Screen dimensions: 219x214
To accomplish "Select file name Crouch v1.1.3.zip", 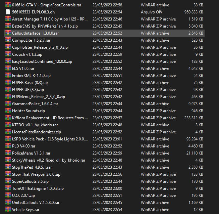I will [x=27, y=54].
